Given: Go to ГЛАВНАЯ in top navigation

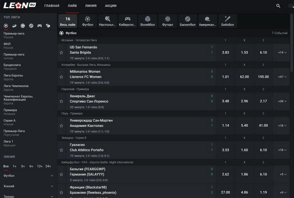Looking at the screenshot, I should tap(52, 6).
